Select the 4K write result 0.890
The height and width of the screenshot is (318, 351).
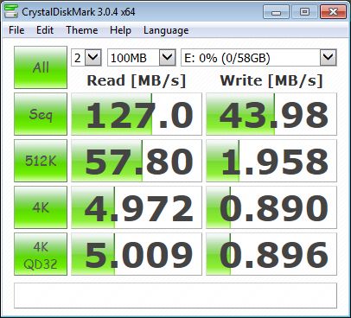coord(271,207)
